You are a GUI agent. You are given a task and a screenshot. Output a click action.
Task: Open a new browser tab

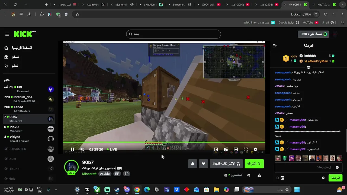coord(46,5)
